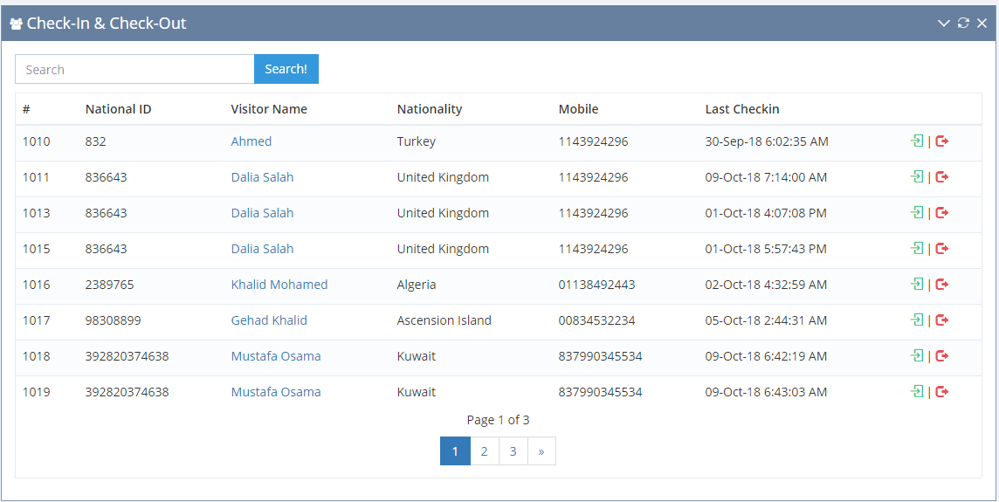Open Ahmed visitor profile link

click(251, 141)
